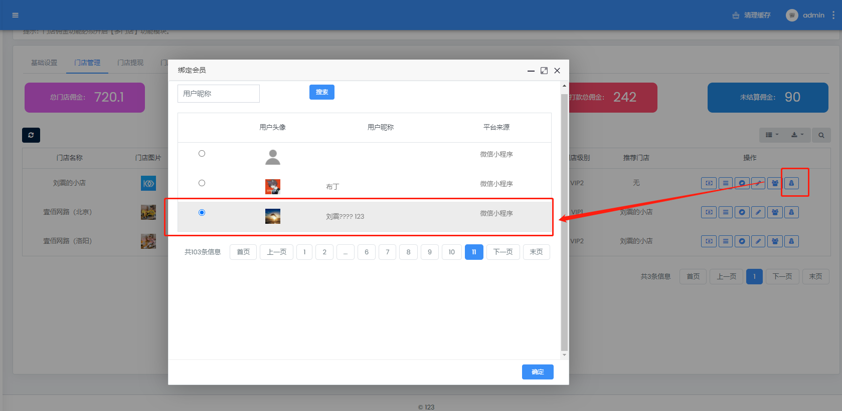The height and width of the screenshot is (411, 842).
Task: Open the admin options kebab menu
Action: coord(833,15)
